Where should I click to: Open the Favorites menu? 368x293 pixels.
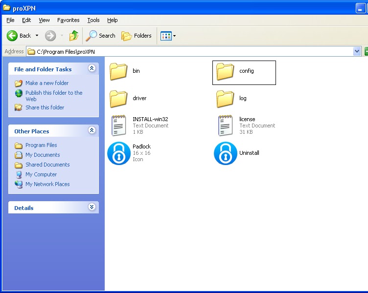[x=69, y=20]
